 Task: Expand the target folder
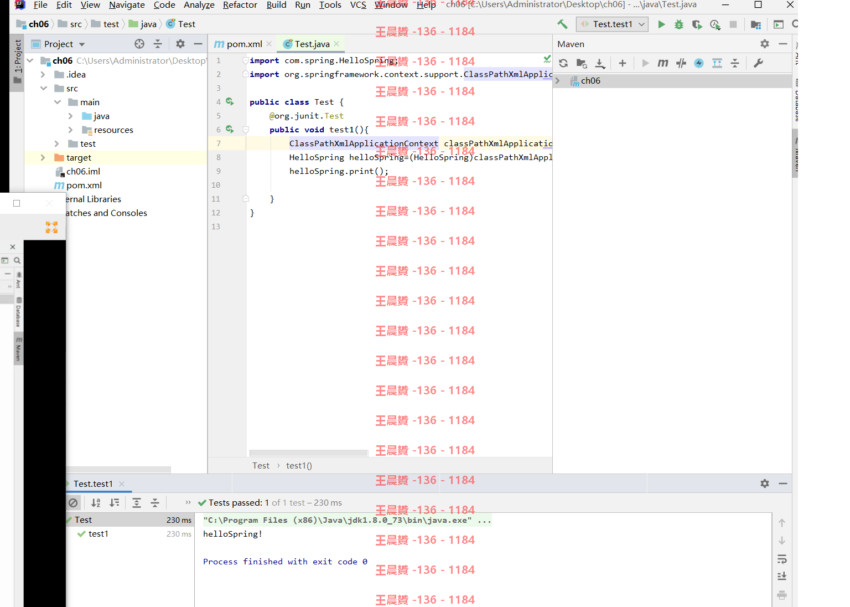[43, 157]
